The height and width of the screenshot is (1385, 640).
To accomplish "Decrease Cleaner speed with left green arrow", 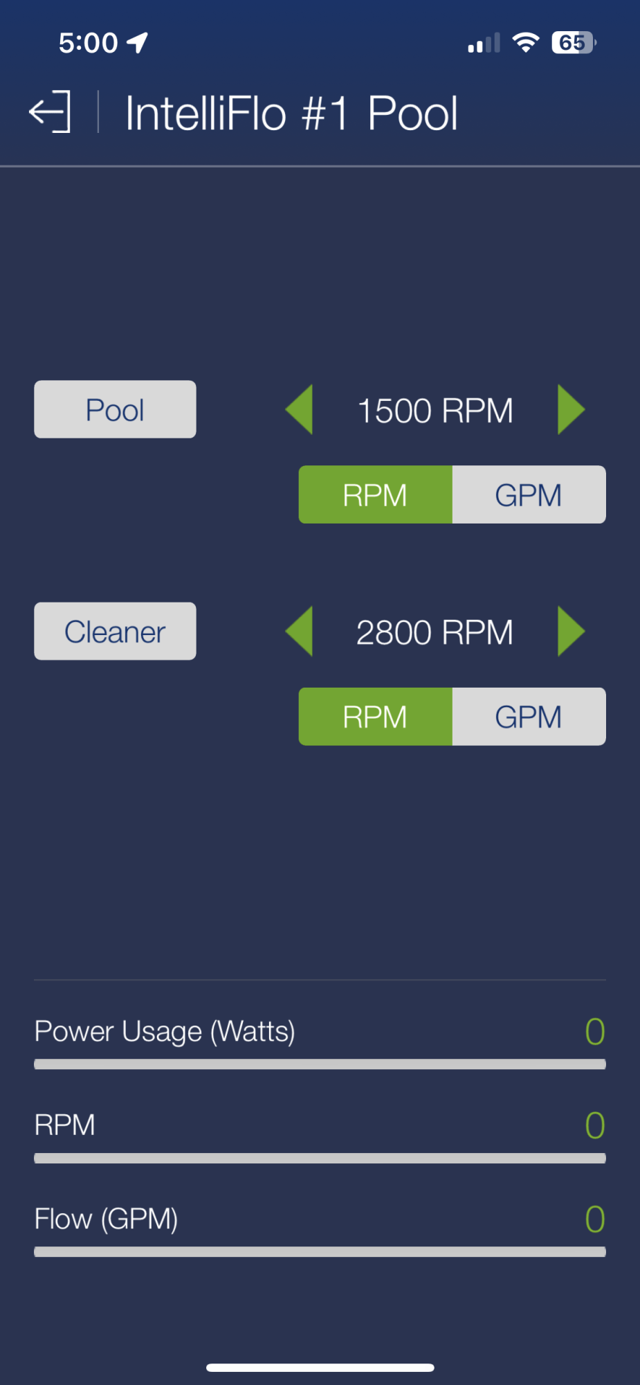I will (x=299, y=631).
